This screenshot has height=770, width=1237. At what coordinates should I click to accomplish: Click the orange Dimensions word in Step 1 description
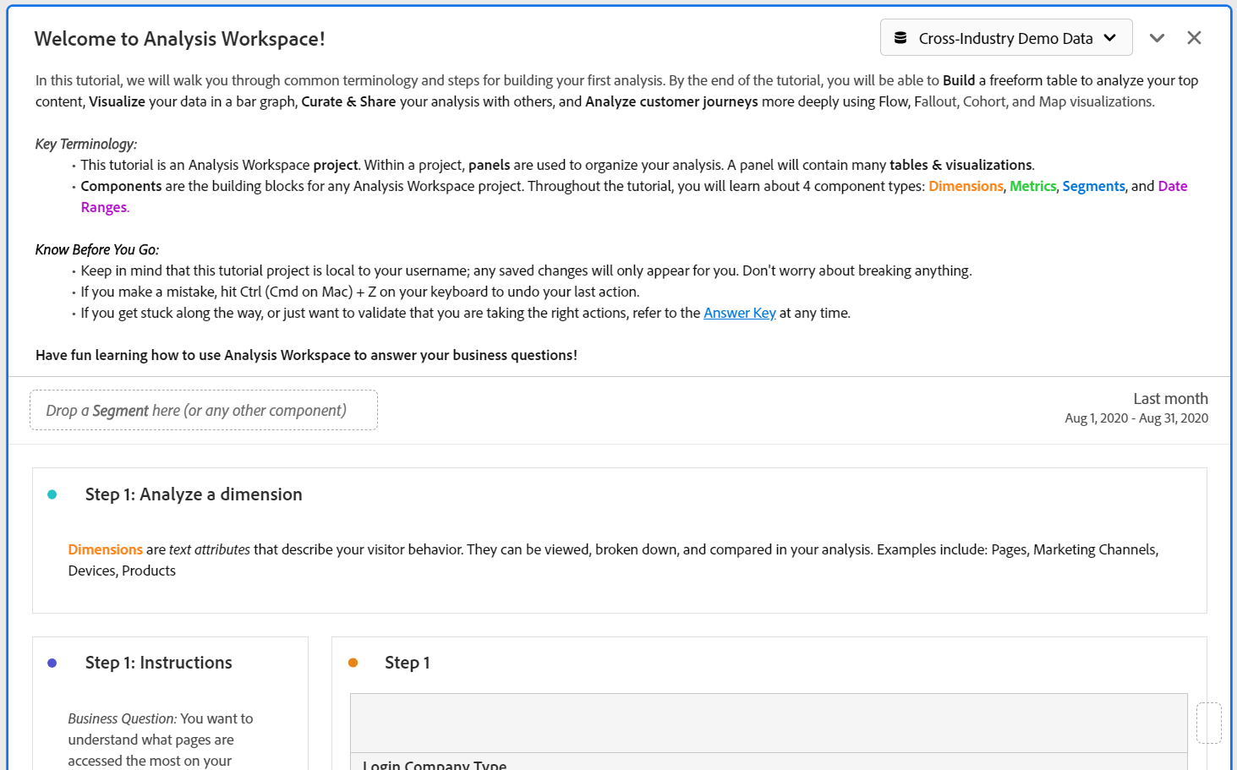[105, 549]
